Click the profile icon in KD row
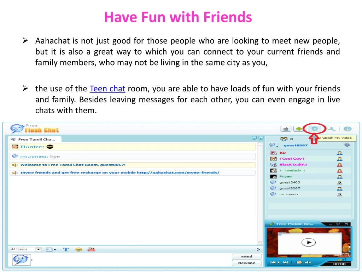Image resolution: width=362 pixels, height=272 pixels. point(339,153)
